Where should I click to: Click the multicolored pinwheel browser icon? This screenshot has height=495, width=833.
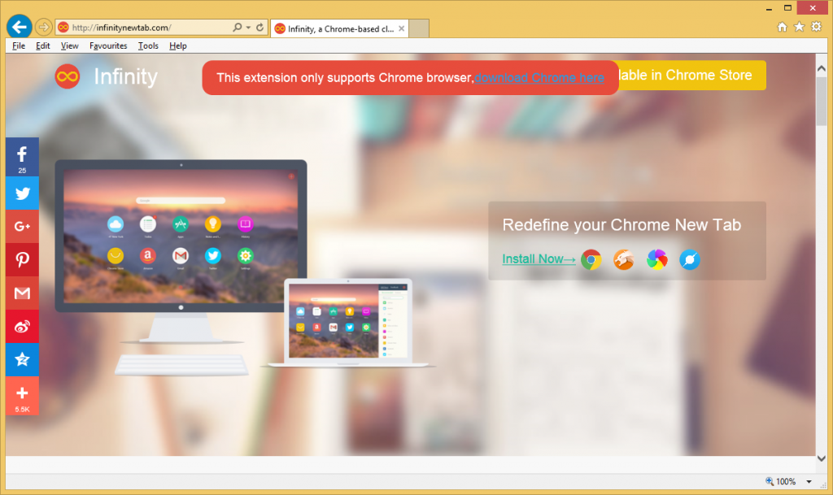pyautogui.click(x=656, y=259)
